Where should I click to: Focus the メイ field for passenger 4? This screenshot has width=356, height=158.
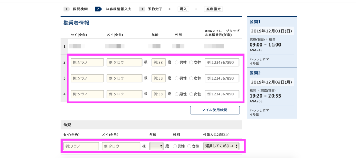[124, 94]
